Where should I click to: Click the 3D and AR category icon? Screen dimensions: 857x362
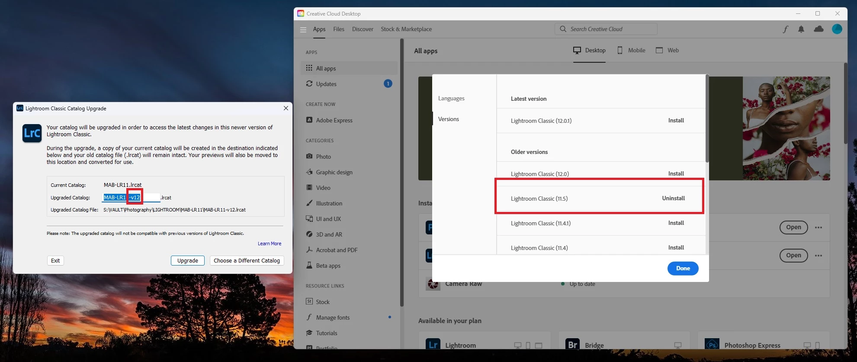pos(309,234)
